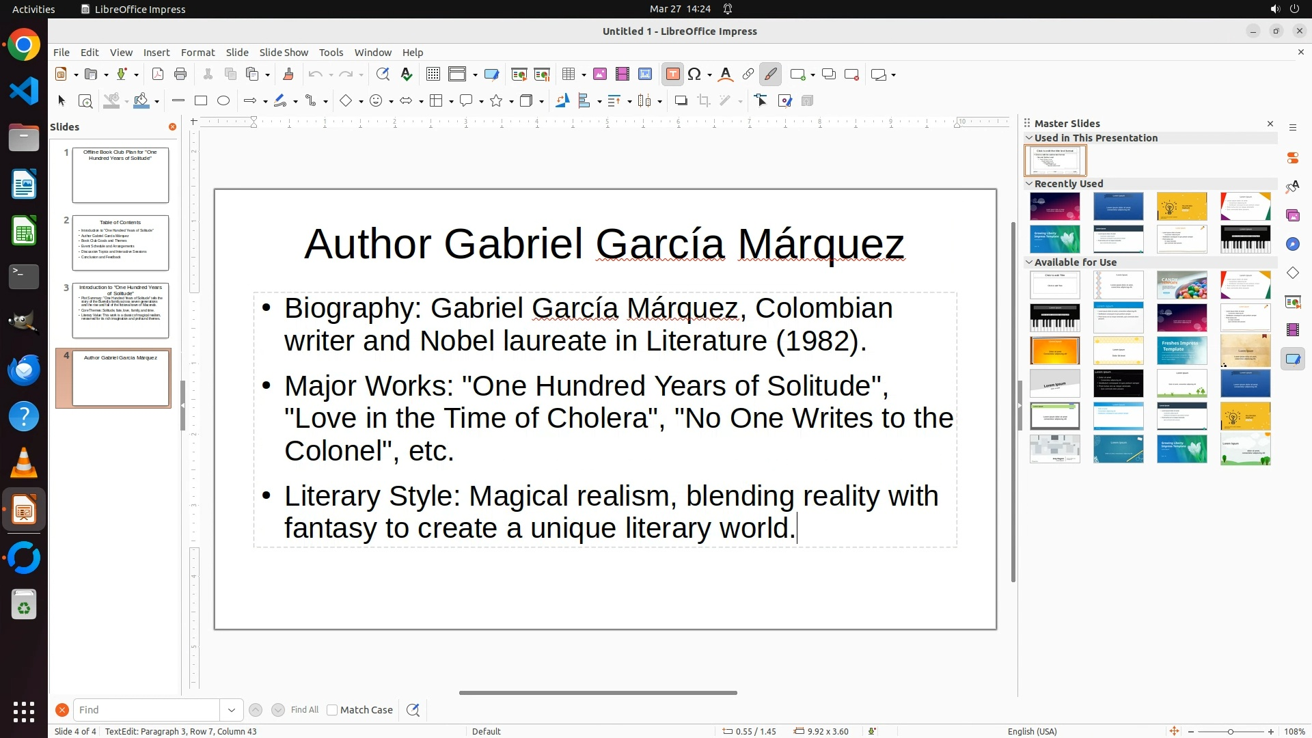Screen dimensions: 1312x738
Task: Select the Ellipse shape tool
Action: (223, 101)
